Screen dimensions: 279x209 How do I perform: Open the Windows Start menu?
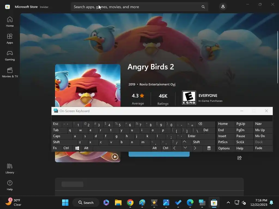click(x=65, y=202)
